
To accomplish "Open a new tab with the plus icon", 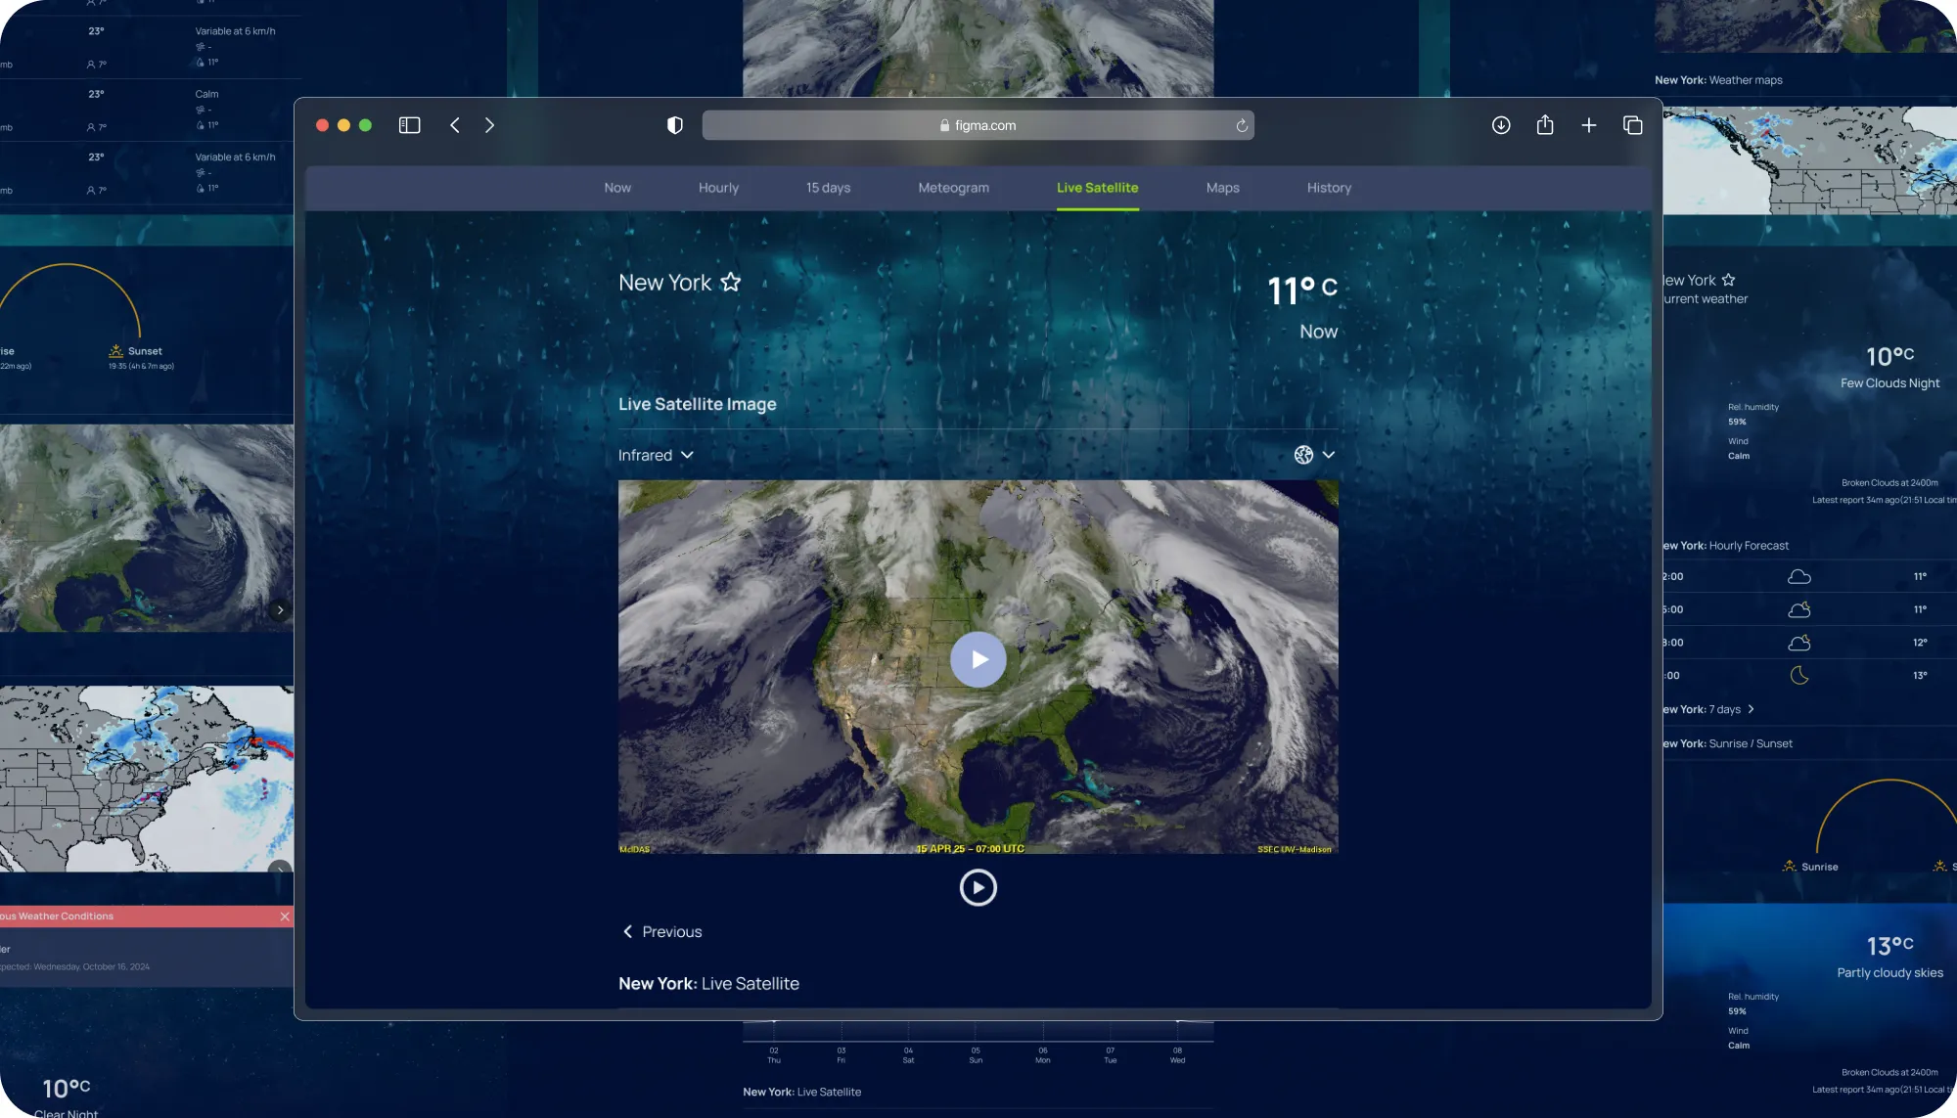I will tap(1588, 125).
